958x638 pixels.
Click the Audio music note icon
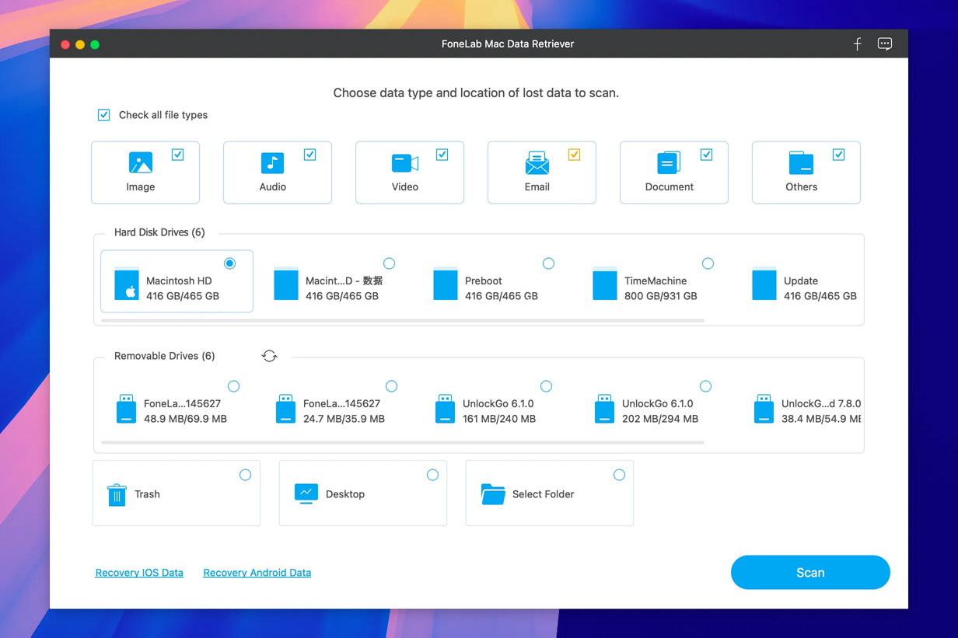point(272,163)
